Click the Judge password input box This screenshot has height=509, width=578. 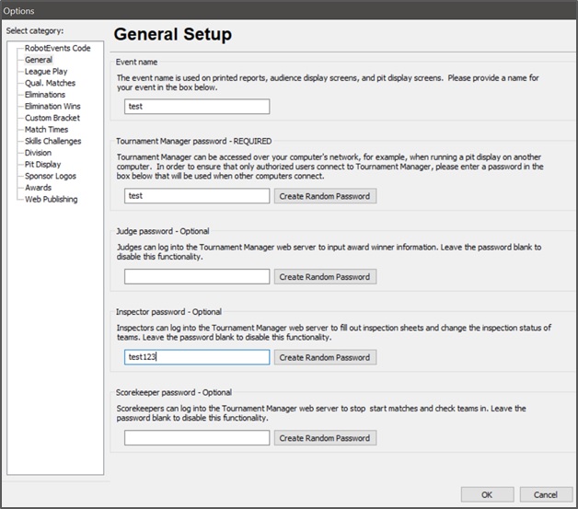point(197,277)
